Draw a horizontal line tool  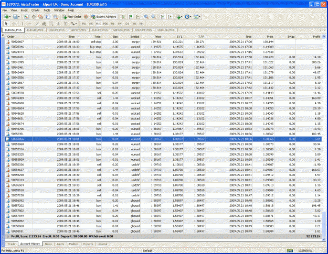coord(29,24)
